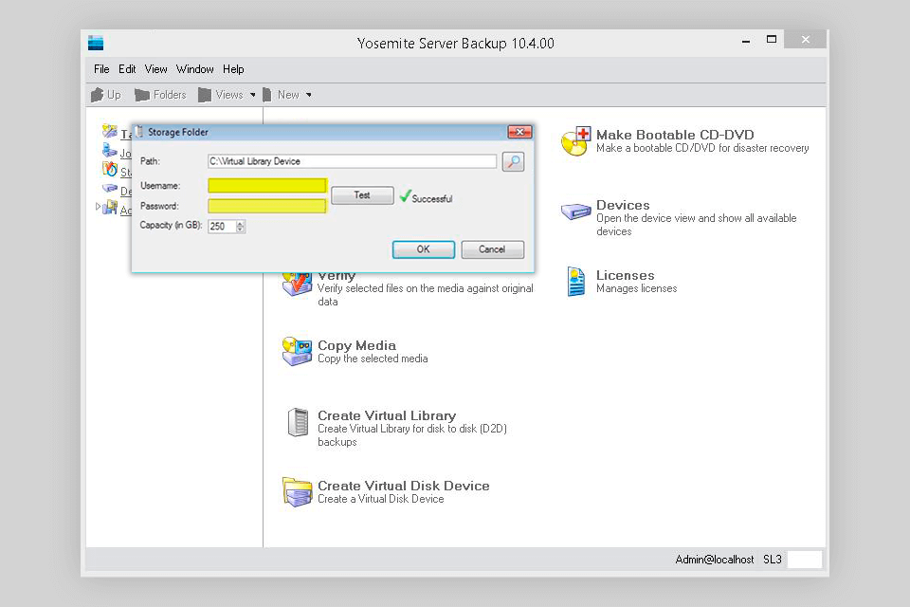Image resolution: width=910 pixels, height=607 pixels.
Task: Open the Make Bootable CD-DVD link
Action: 675,135
